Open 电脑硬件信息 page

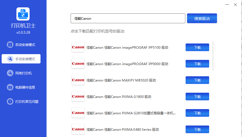click(25, 87)
